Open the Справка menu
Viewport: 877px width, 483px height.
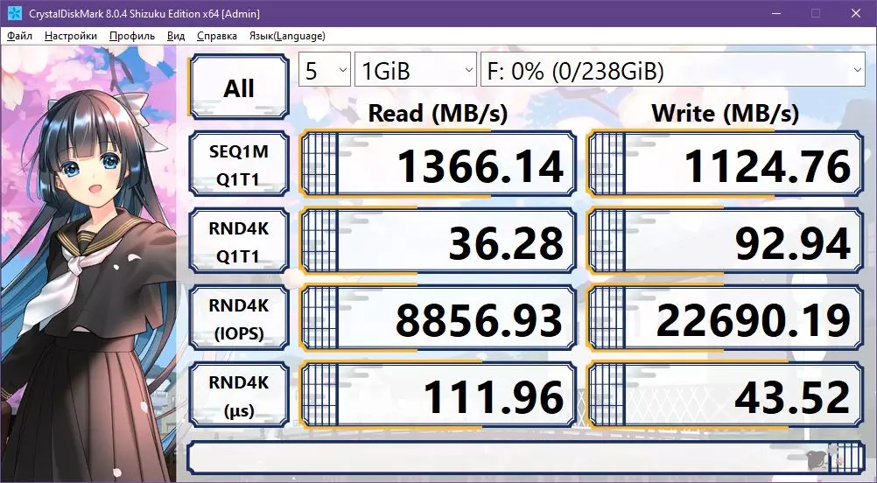217,36
